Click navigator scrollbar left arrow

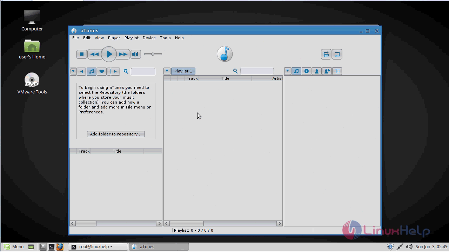tap(73, 223)
